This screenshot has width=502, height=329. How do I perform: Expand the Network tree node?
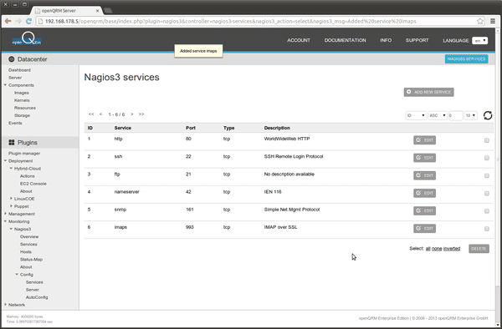pyautogui.click(x=6, y=305)
